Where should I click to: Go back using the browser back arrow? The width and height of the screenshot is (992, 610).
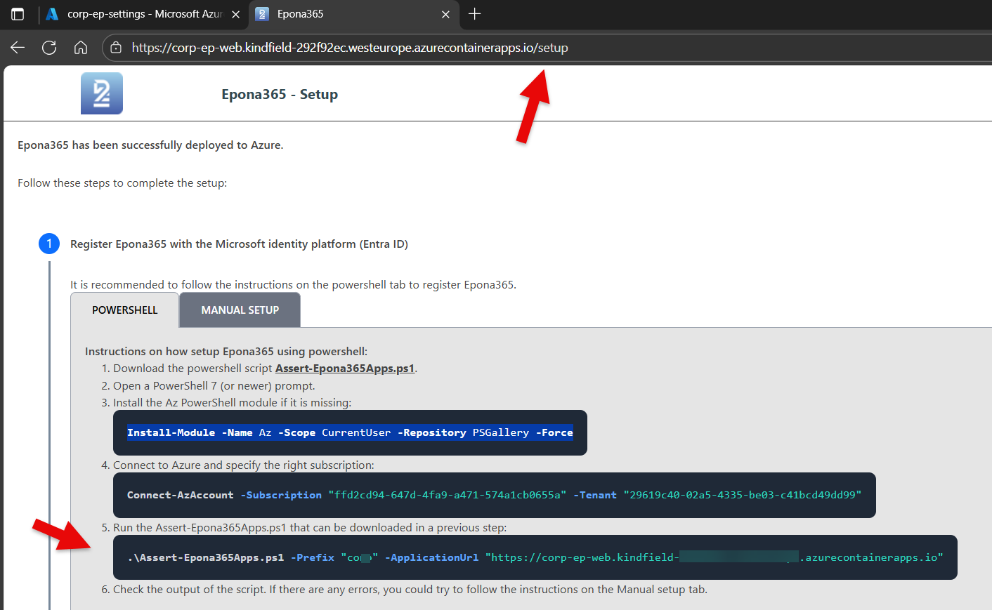coord(18,48)
